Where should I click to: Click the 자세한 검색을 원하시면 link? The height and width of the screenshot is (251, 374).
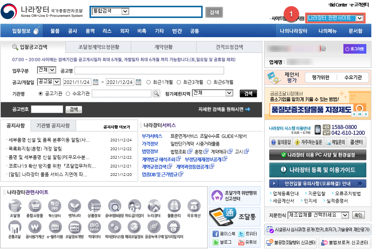tap(224, 109)
